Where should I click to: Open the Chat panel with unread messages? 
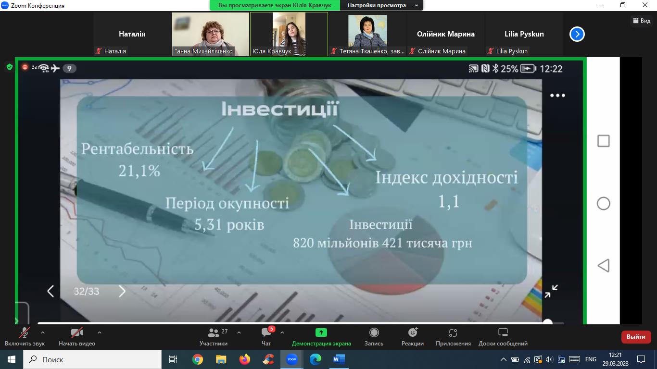pyautogui.click(x=266, y=333)
